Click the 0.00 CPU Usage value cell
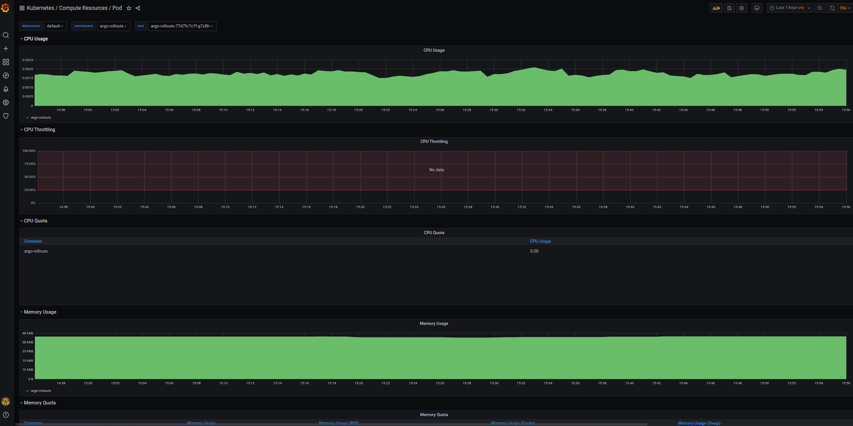 (534, 251)
